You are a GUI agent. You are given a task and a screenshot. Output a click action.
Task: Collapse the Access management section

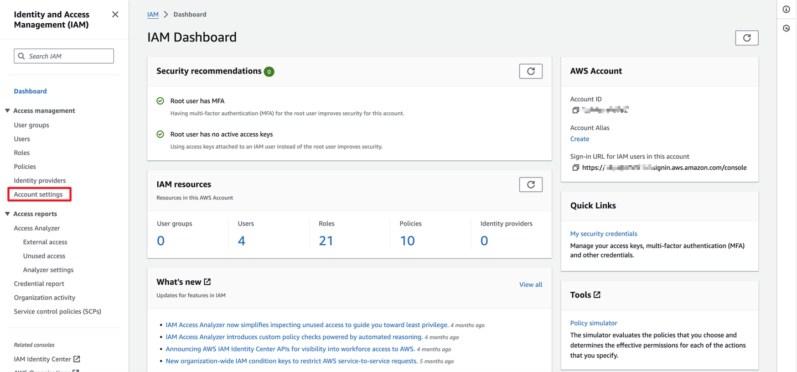tap(8, 111)
